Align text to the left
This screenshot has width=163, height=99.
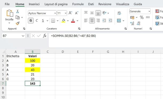(x=86, y=20)
